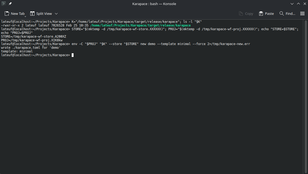Click the 'Karapace : bash — Konsole' title

click(154, 4)
